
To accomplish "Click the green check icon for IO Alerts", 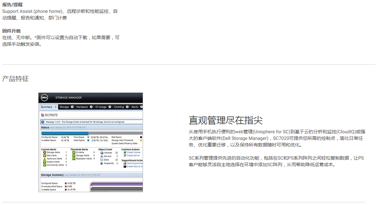I will coord(74,152).
